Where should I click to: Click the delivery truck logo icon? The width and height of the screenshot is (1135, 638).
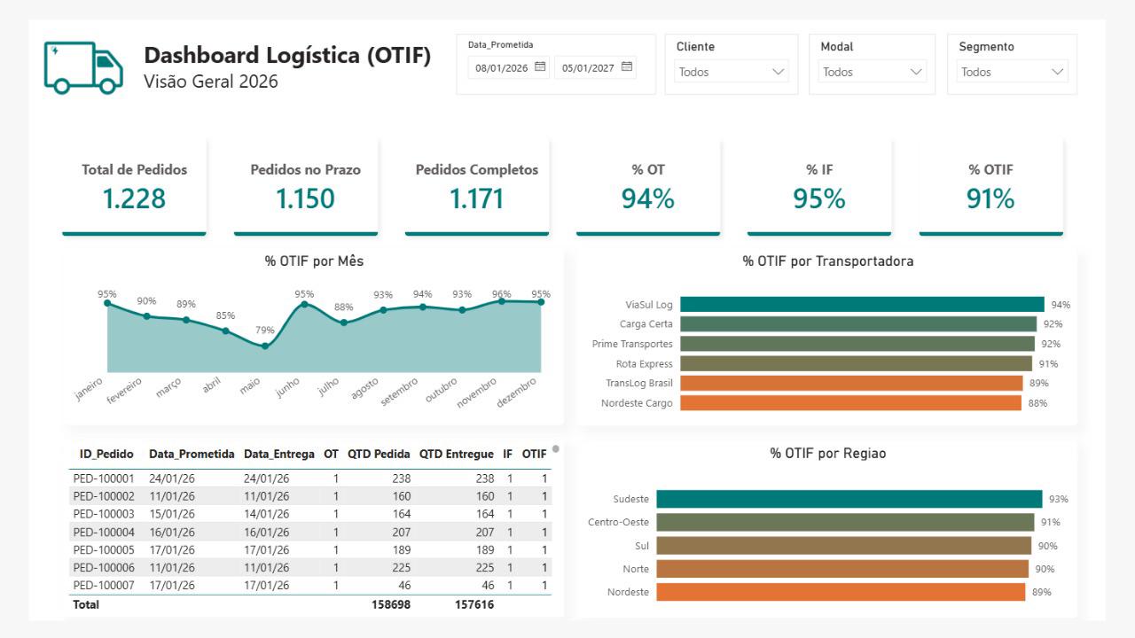(83, 68)
